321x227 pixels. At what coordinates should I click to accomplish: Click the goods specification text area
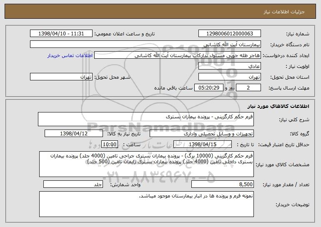pyautogui.click(x=146, y=164)
